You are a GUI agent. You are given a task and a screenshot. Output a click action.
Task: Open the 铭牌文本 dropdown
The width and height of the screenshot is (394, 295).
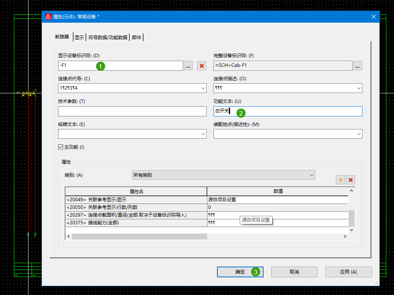(203, 134)
